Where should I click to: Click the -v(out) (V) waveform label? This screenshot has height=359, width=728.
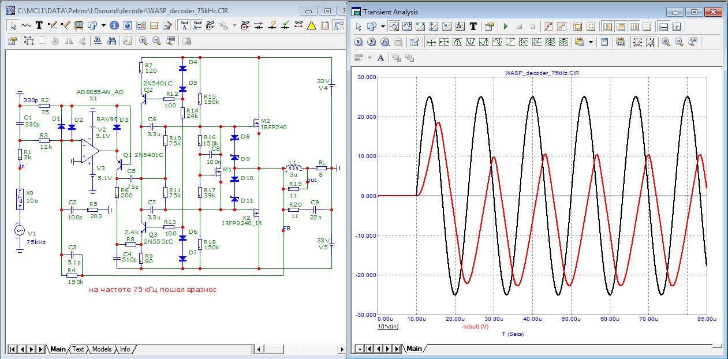tap(476, 327)
